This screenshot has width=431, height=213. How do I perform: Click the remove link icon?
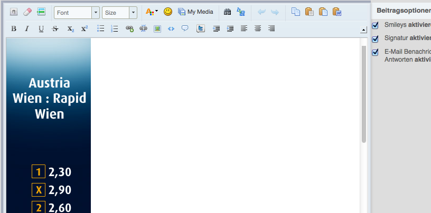(143, 28)
